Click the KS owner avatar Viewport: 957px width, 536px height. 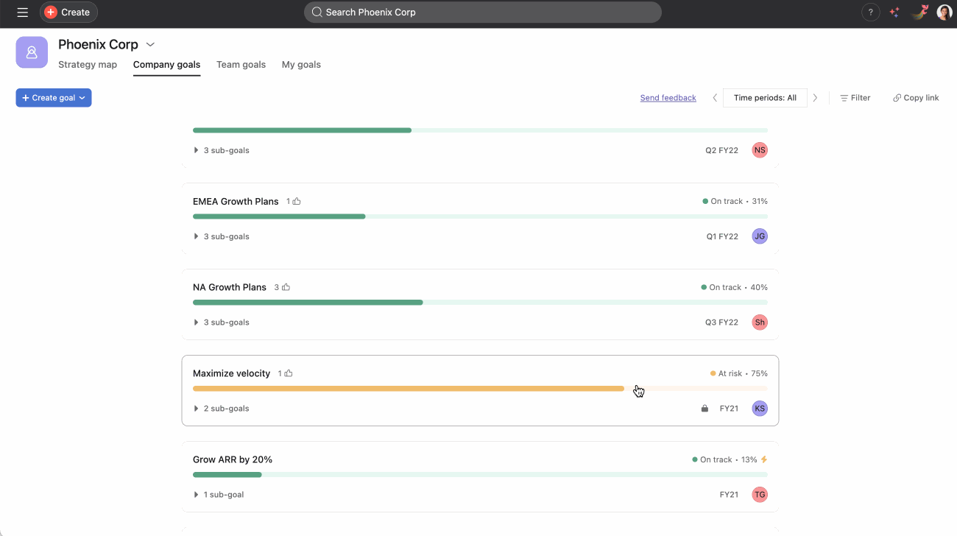pos(759,409)
